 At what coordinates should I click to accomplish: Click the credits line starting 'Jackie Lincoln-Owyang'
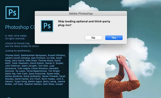(x=34, y=58)
